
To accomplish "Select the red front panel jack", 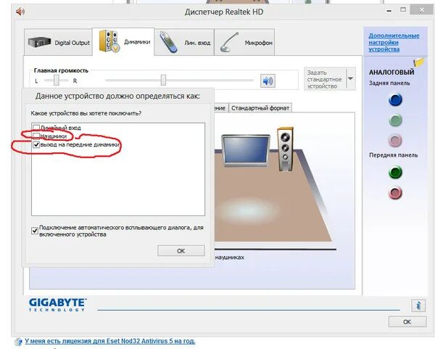I will tap(395, 193).
